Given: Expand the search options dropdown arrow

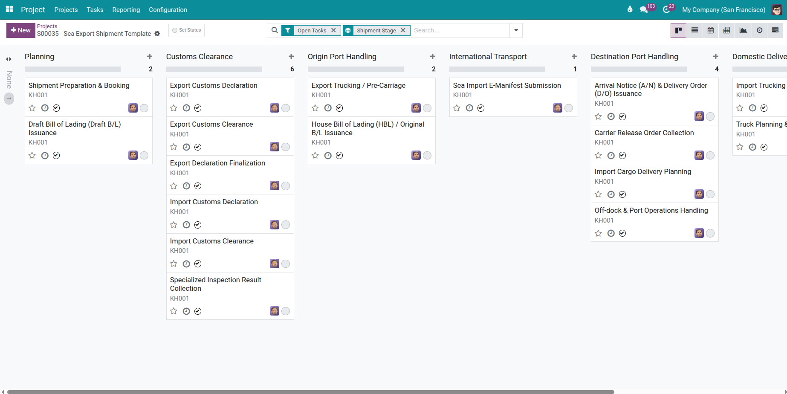Looking at the screenshot, I should (516, 30).
